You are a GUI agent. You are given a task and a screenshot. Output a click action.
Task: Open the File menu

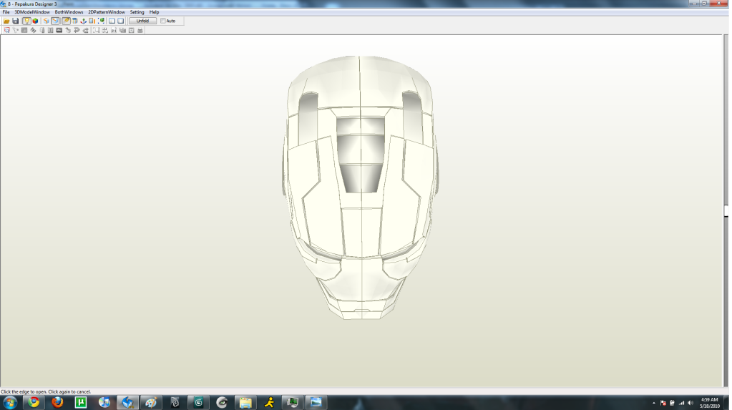click(x=6, y=12)
